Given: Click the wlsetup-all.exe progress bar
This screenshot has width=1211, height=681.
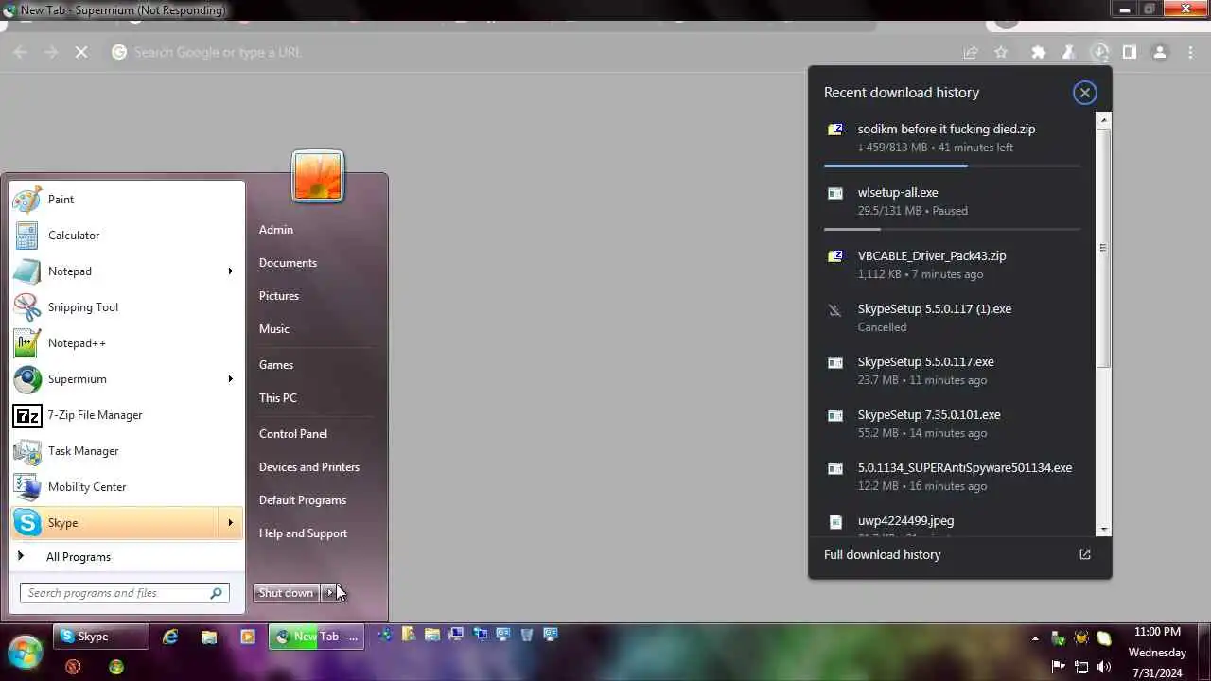Looking at the screenshot, I should [x=952, y=229].
